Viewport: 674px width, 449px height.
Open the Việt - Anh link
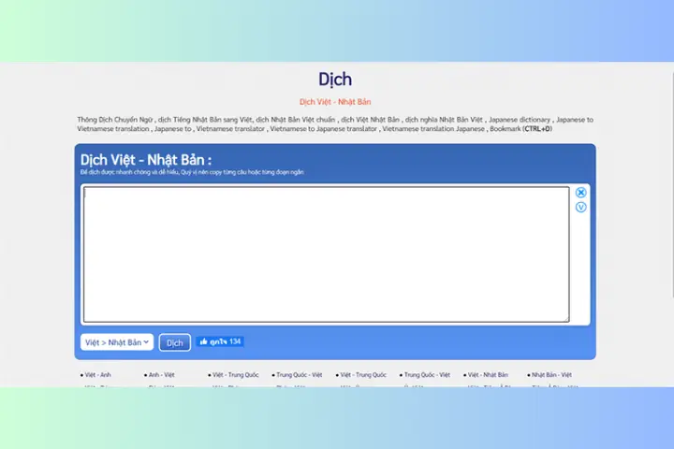(97, 375)
